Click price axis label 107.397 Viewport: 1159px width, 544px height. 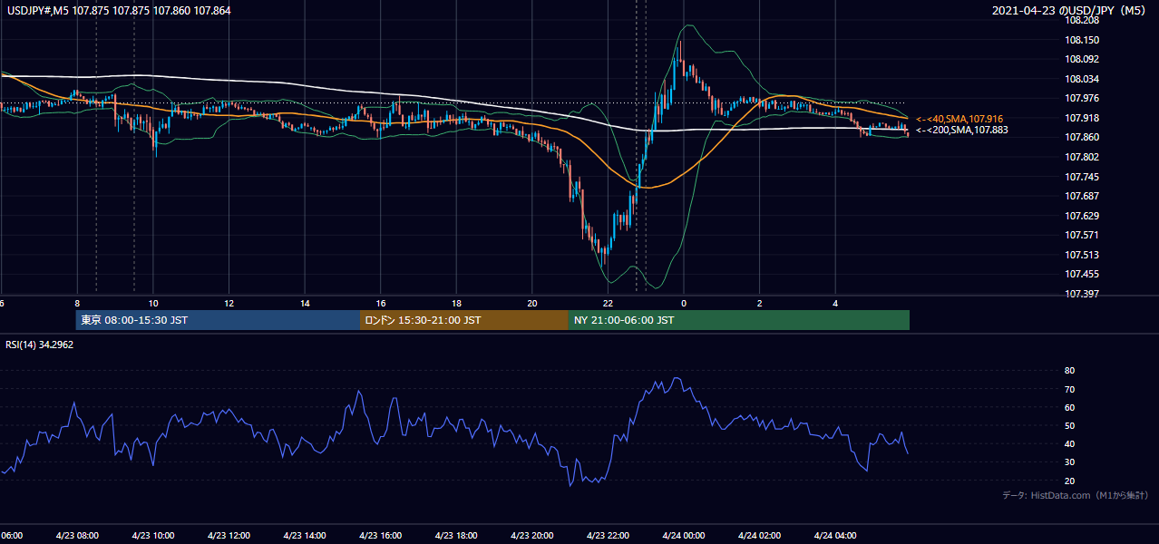pyautogui.click(x=1082, y=294)
